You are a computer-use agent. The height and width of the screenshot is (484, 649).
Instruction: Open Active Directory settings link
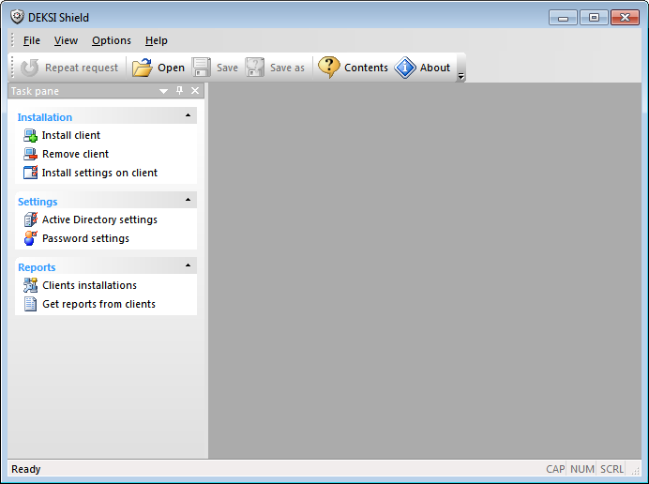(99, 219)
